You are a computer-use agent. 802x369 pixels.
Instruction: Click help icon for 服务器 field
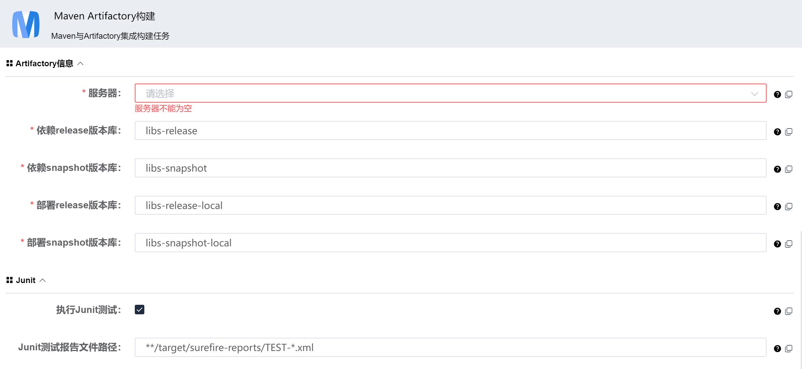click(777, 94)
